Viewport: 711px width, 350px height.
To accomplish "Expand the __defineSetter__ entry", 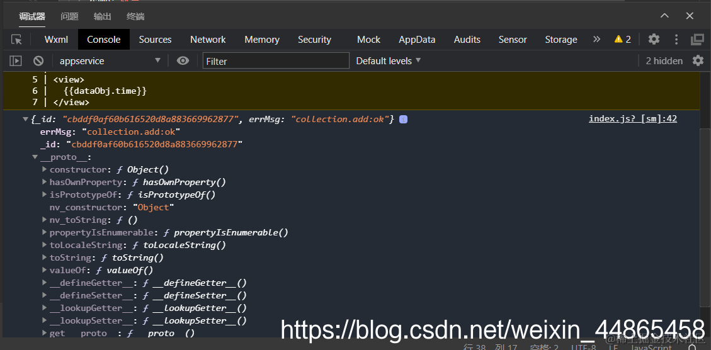I will click(x=45, y=295).
